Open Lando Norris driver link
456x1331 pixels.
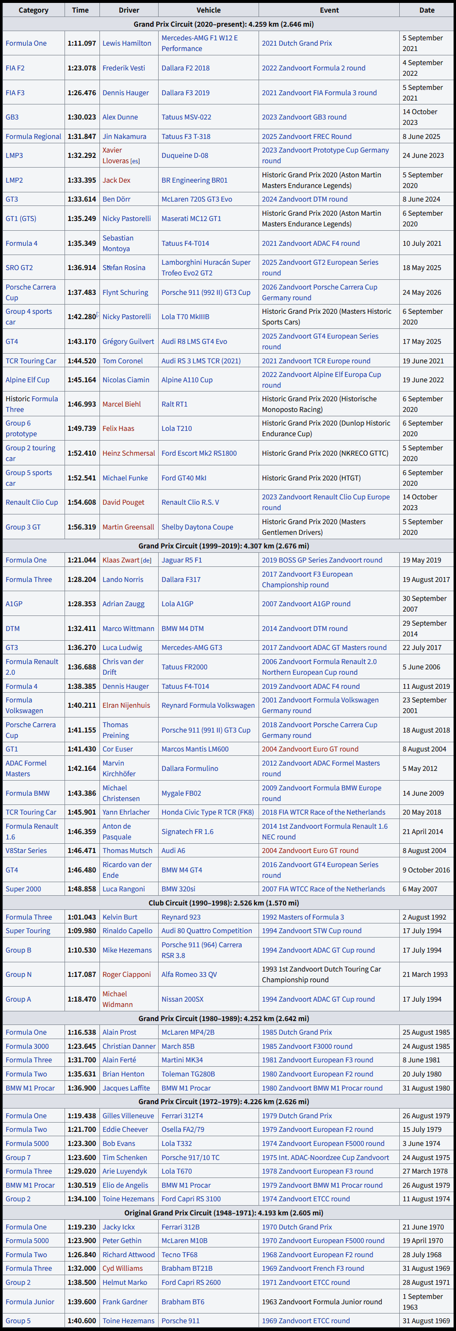pos(123,580)
